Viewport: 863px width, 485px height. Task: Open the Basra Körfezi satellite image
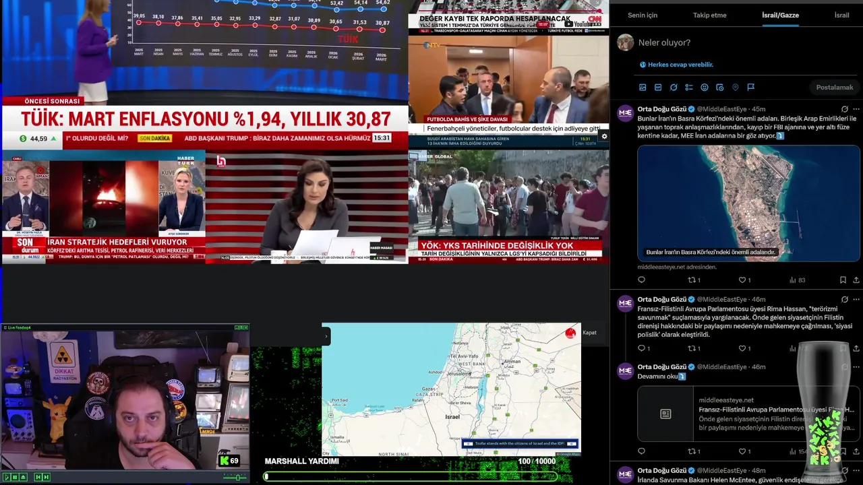(x=748, y=203)
